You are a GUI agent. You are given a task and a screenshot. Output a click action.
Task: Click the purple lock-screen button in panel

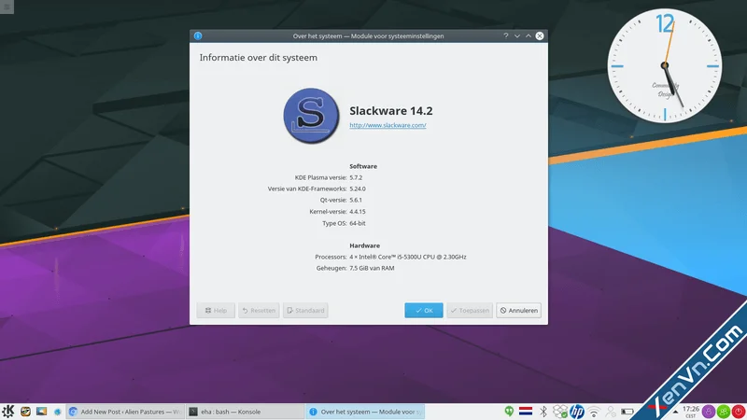click(x=709, y=412)
